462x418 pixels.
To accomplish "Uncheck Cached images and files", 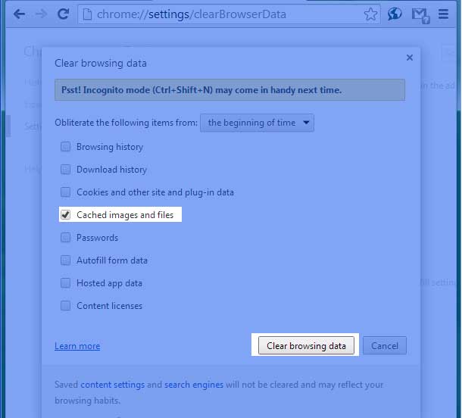I will pos(65,215).
